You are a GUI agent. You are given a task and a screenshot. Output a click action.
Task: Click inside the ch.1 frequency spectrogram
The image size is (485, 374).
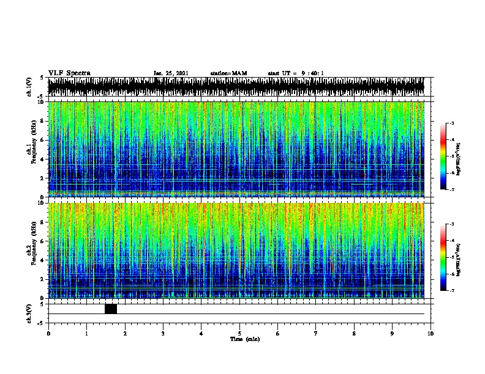[236, 149]
